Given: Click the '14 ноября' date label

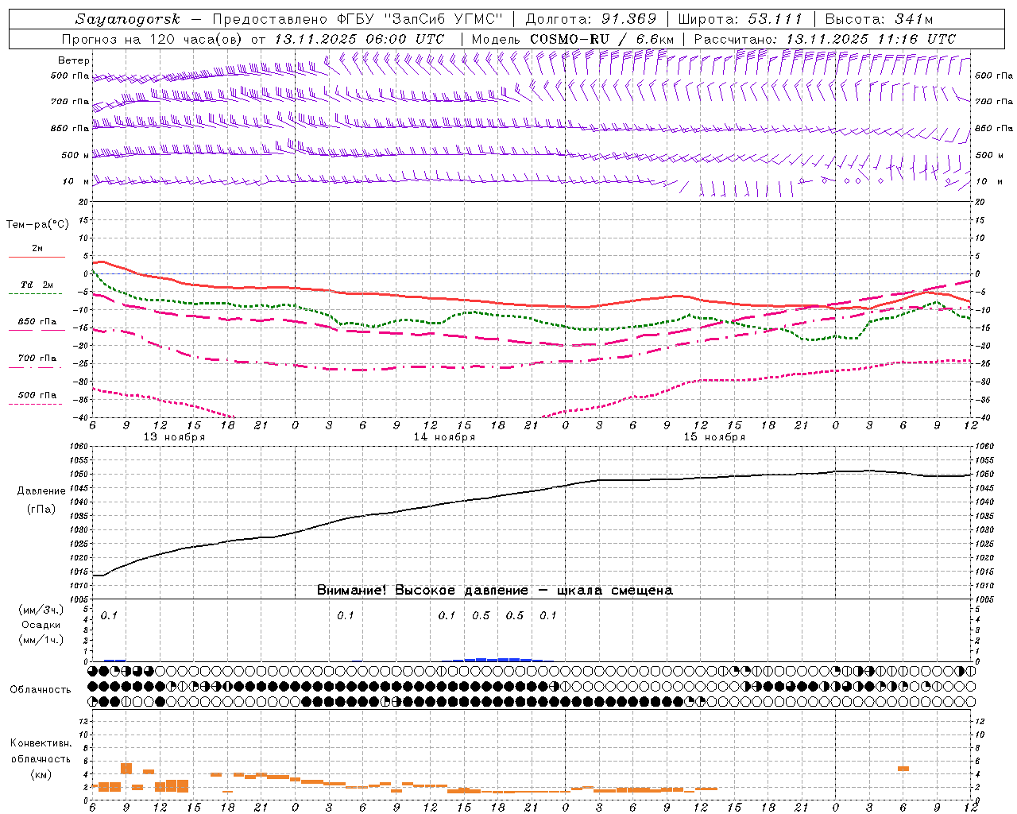Looking at the screenshot, I should 444,437.
